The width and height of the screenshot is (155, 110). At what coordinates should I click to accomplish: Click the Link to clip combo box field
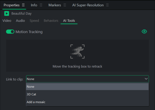pos(87,79)
